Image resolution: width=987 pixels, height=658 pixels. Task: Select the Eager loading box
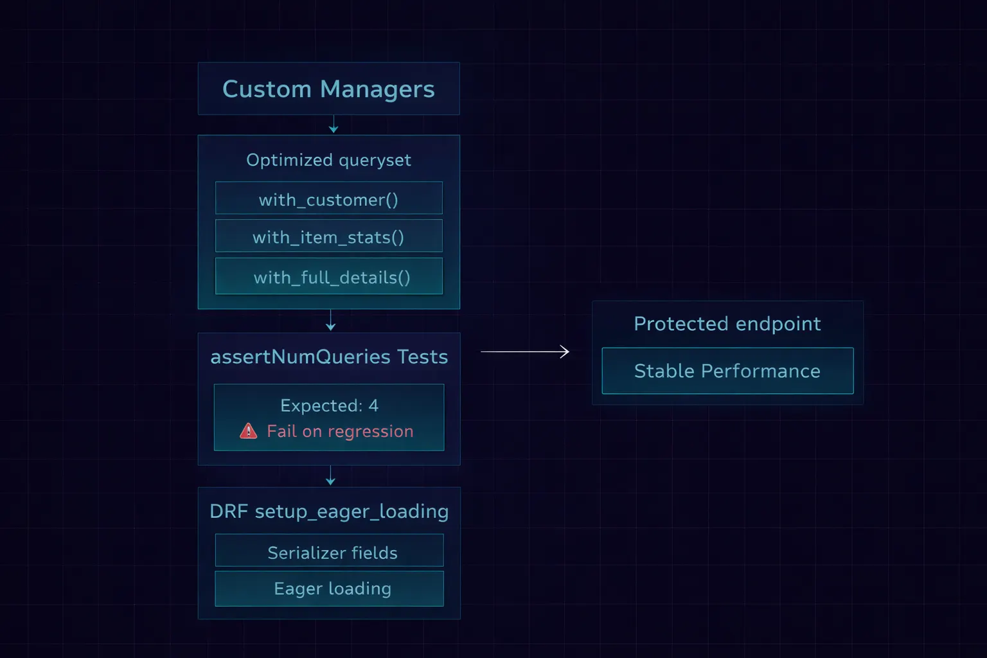tap(329, 589)
